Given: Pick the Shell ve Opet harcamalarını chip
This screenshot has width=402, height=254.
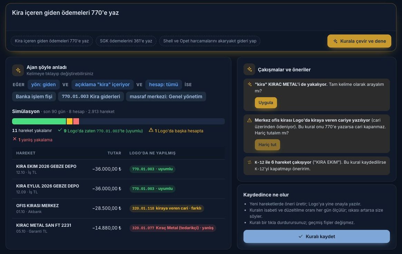Looking at the screenshot, I should (x=210, y=41).
